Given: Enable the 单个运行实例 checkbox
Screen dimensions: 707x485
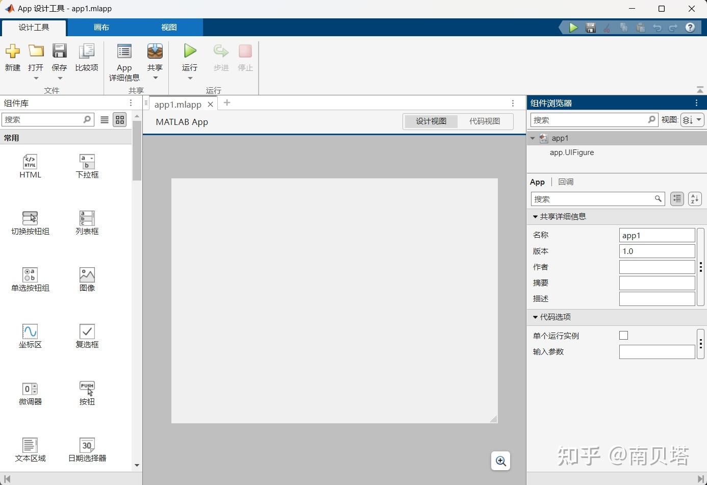Looking at the screenshot, I should 623,335.
